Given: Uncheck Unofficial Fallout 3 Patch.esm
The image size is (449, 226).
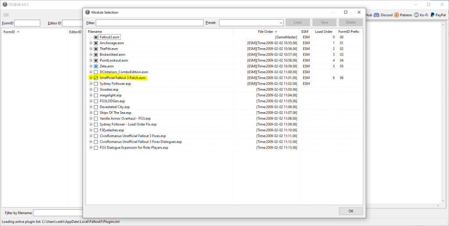Looking at the screenshot, I should tap(96, 78).
